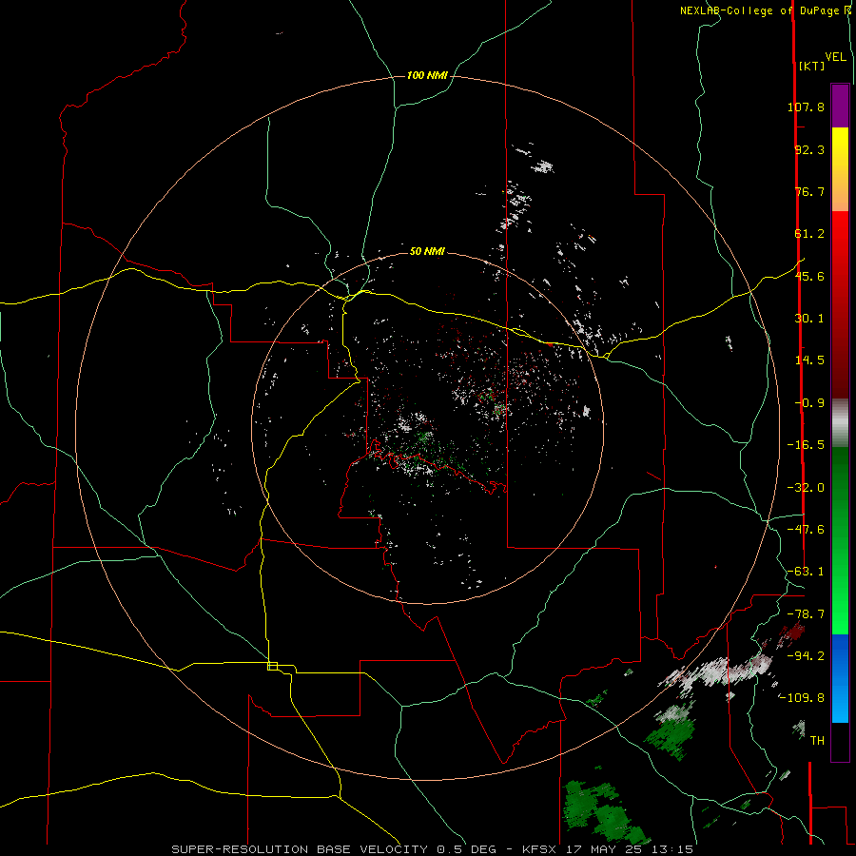Viewport: 856px width, 856px height.
Task: Select the 30.1 legend value
Action: pos(809,319)
